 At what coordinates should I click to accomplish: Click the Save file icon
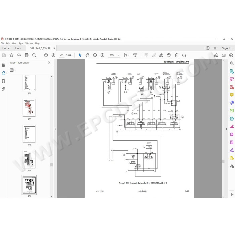4,55
